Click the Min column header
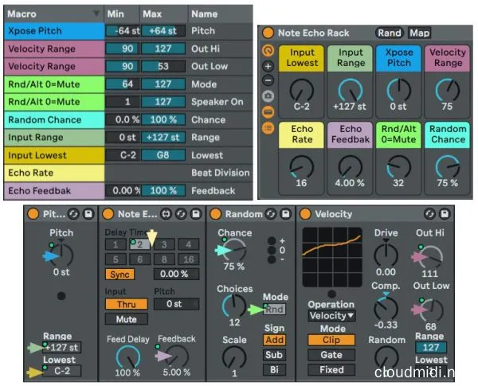Image resolution: width=478 pixels, height=386 pixels. (122, 14)
